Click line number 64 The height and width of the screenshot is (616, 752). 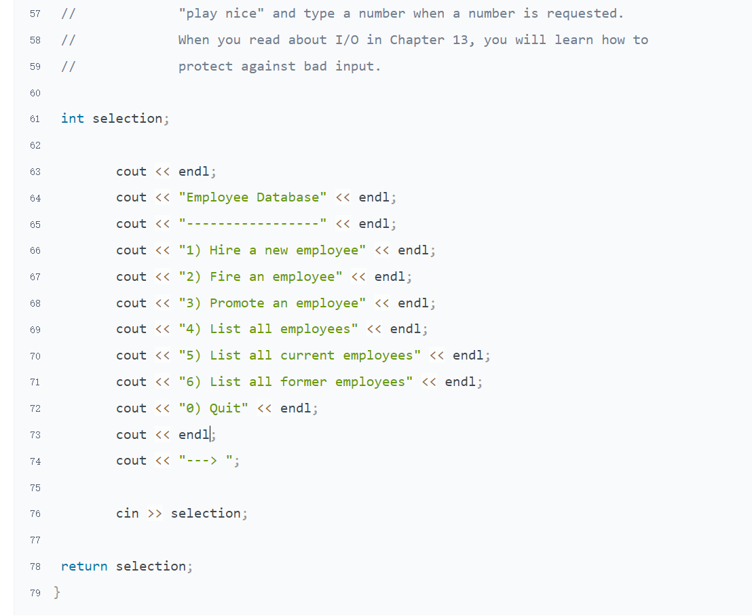pos(35,198)
